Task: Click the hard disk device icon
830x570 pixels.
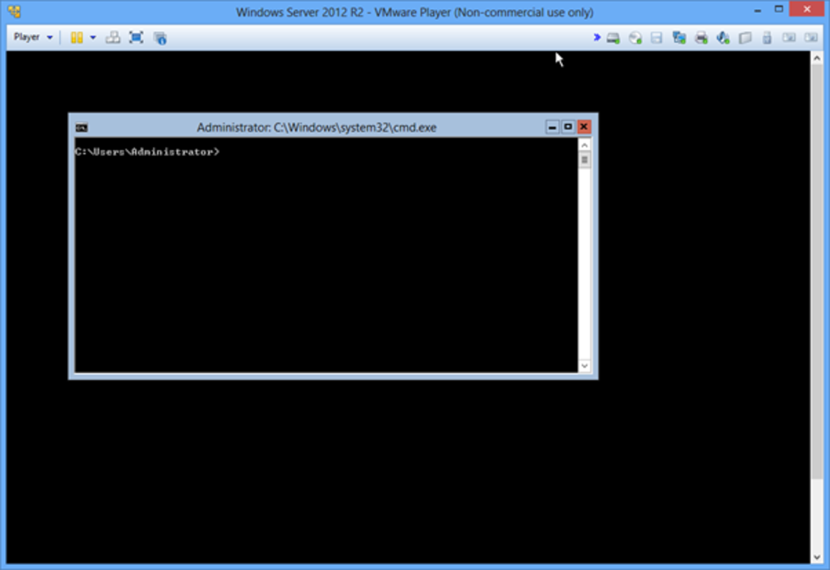Action: click(x=612, y=38)
